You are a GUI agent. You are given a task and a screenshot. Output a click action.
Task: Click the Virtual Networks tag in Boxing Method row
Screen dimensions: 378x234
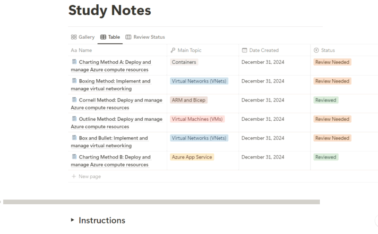[x=199, y=81]
